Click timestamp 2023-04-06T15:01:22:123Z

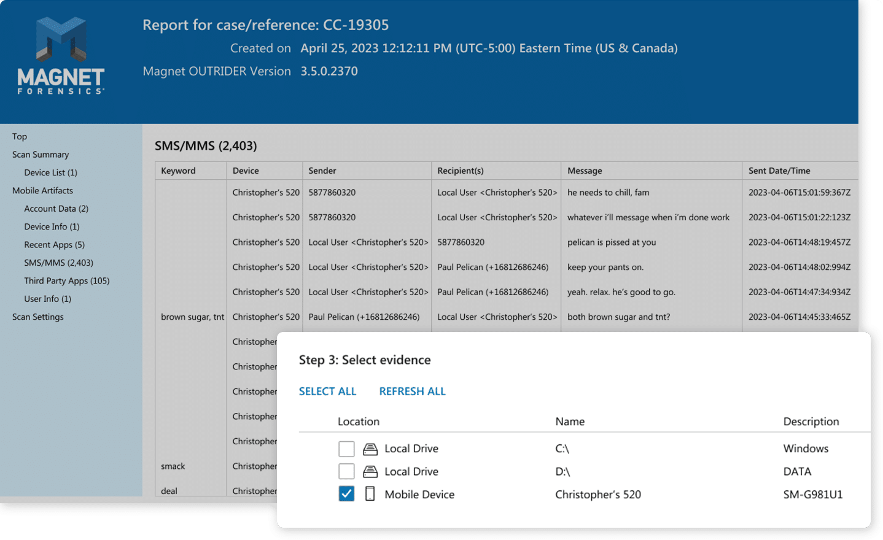click(x=799, y=217)
